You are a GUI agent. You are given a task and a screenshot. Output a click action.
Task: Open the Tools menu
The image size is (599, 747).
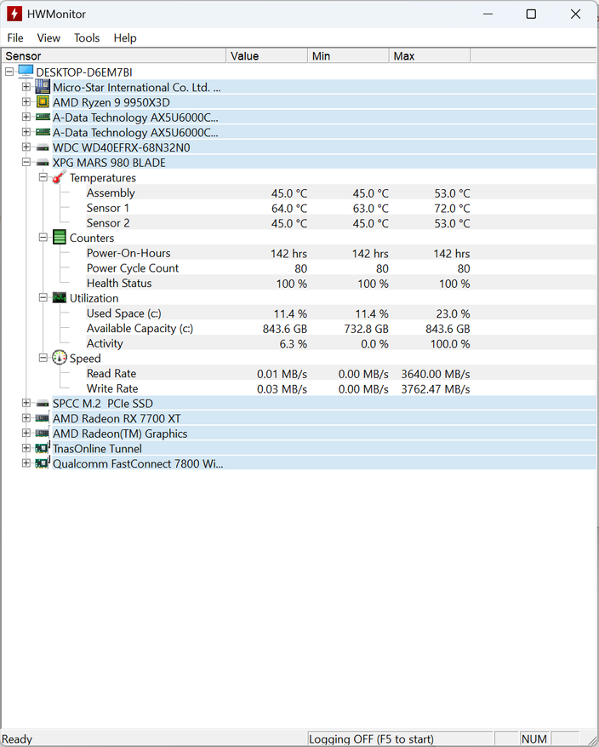click(x=87, y=37)
